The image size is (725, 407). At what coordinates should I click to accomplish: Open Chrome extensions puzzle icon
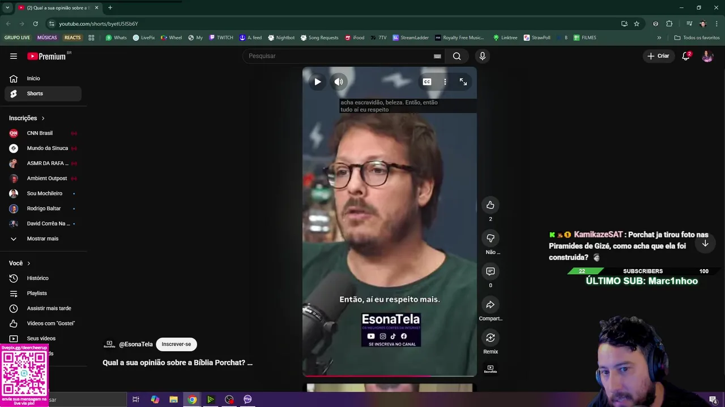pos(669,24)
